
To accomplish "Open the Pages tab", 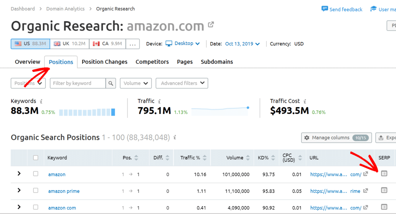I will 184,62.
